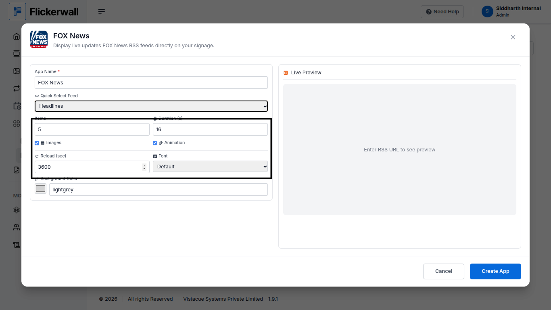Click the 'Images' label text

click(x=54, y=143)
